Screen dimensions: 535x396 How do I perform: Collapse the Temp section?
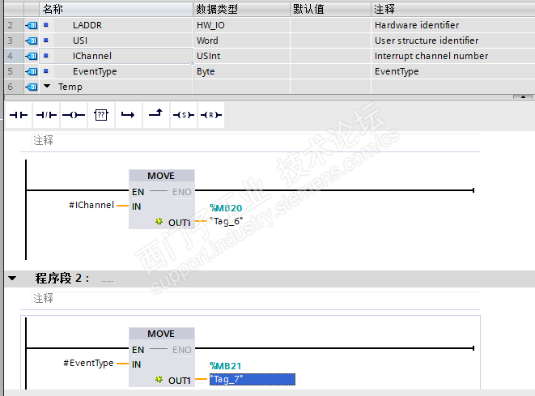(47, 86)
